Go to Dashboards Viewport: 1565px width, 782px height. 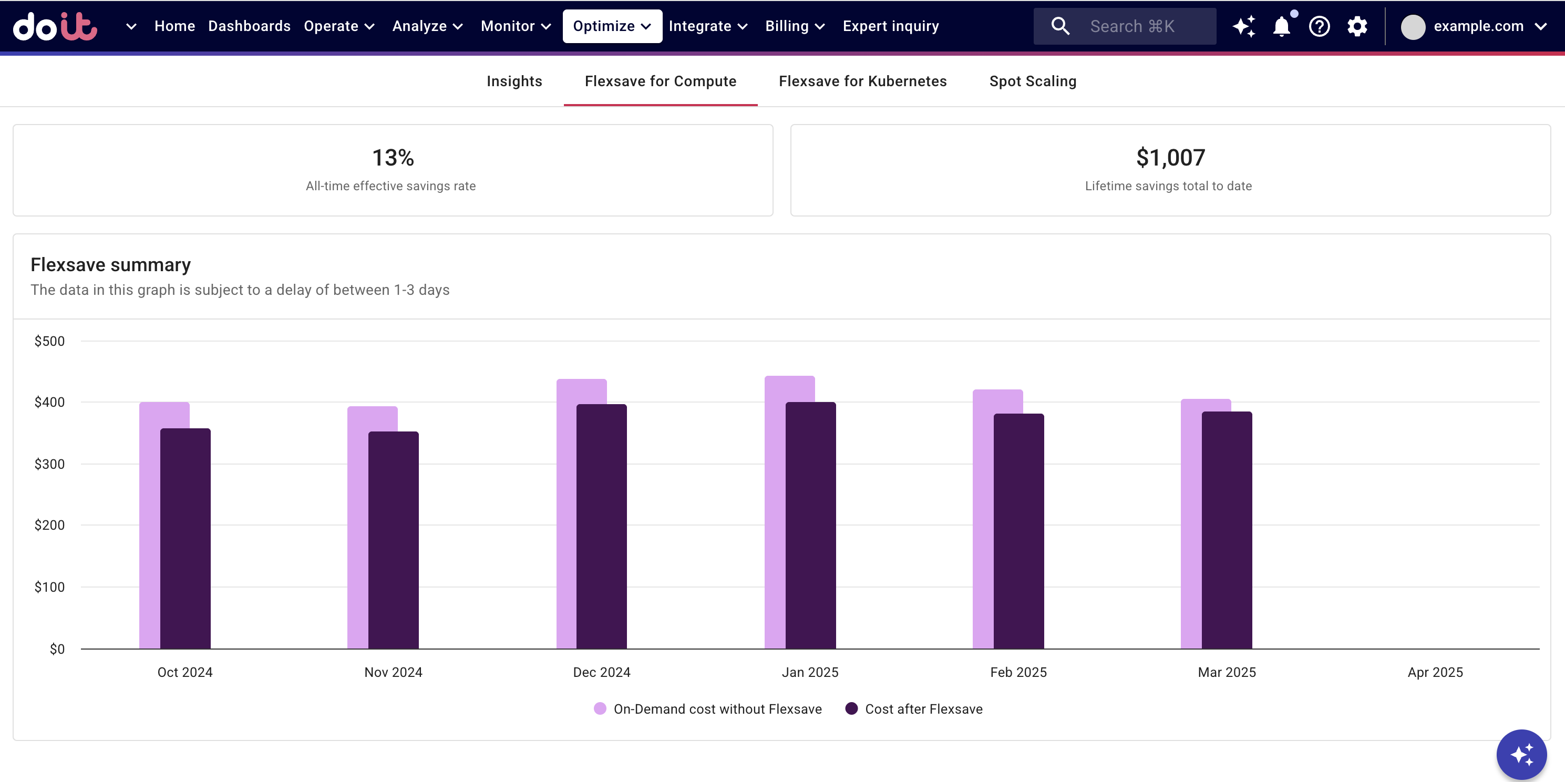coord(249,26)
